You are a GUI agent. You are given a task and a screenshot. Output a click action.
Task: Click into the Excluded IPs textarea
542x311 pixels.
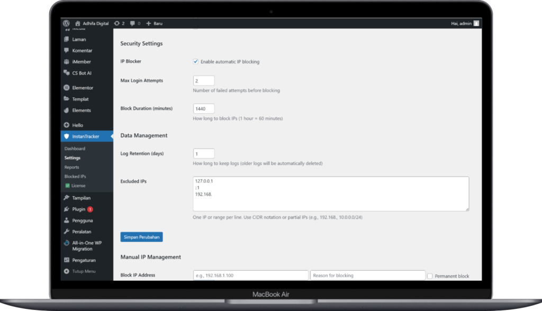(331, 194)
